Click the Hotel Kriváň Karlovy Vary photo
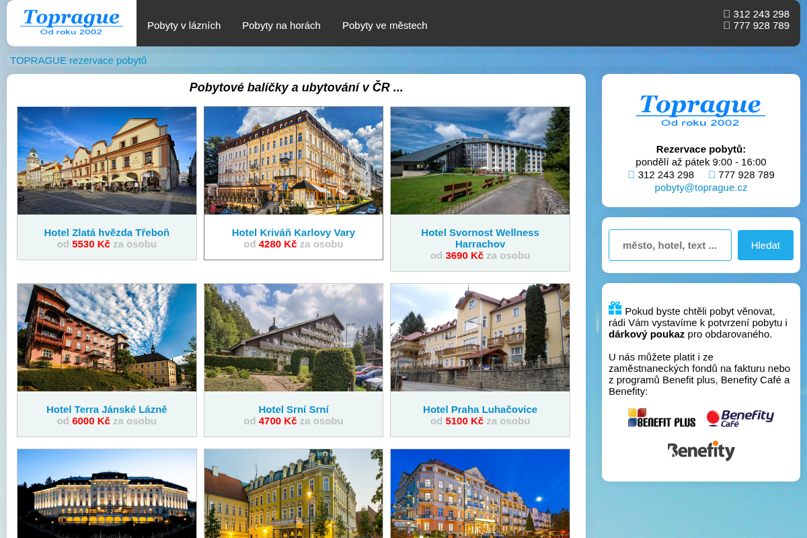807x538 pixels. 293,161
